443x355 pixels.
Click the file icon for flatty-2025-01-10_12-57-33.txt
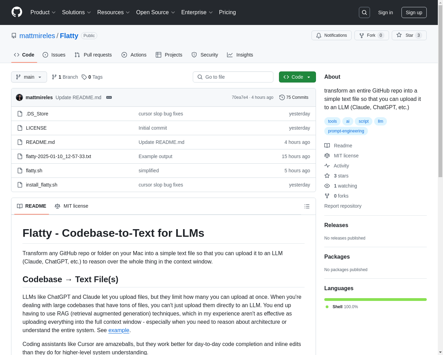(20, 156)
